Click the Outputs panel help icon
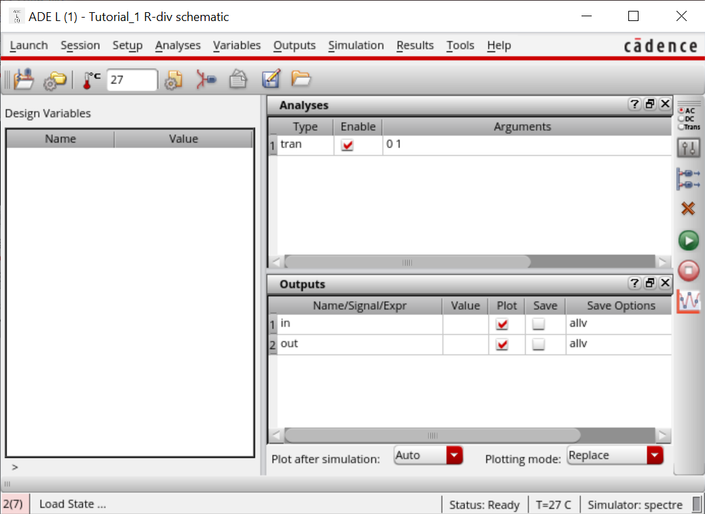This screenshot has width=705, height=514. [634, 283]
